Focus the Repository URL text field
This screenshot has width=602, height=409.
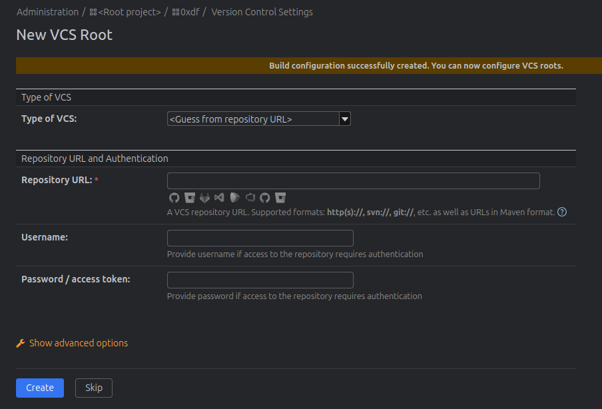click(353, 181)
